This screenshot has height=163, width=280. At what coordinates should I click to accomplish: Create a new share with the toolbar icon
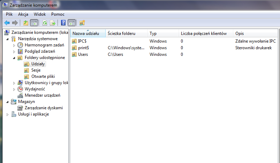[x=82, y=23]
